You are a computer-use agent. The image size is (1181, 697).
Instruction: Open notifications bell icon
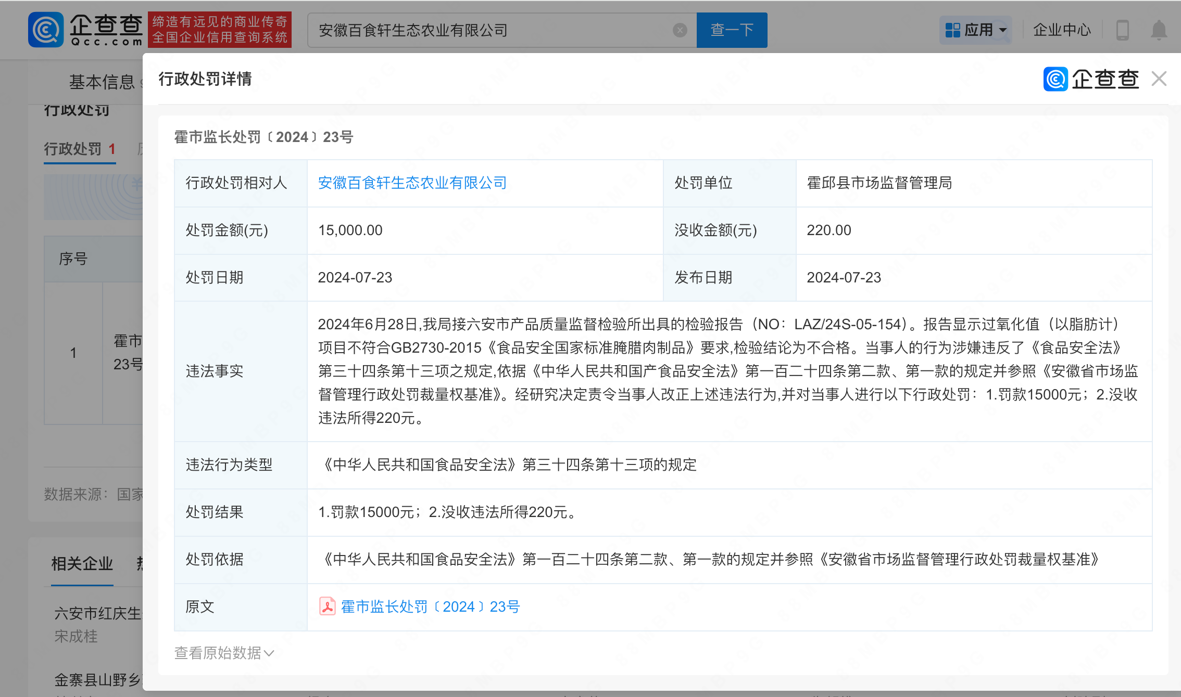tap(1159, 30)
